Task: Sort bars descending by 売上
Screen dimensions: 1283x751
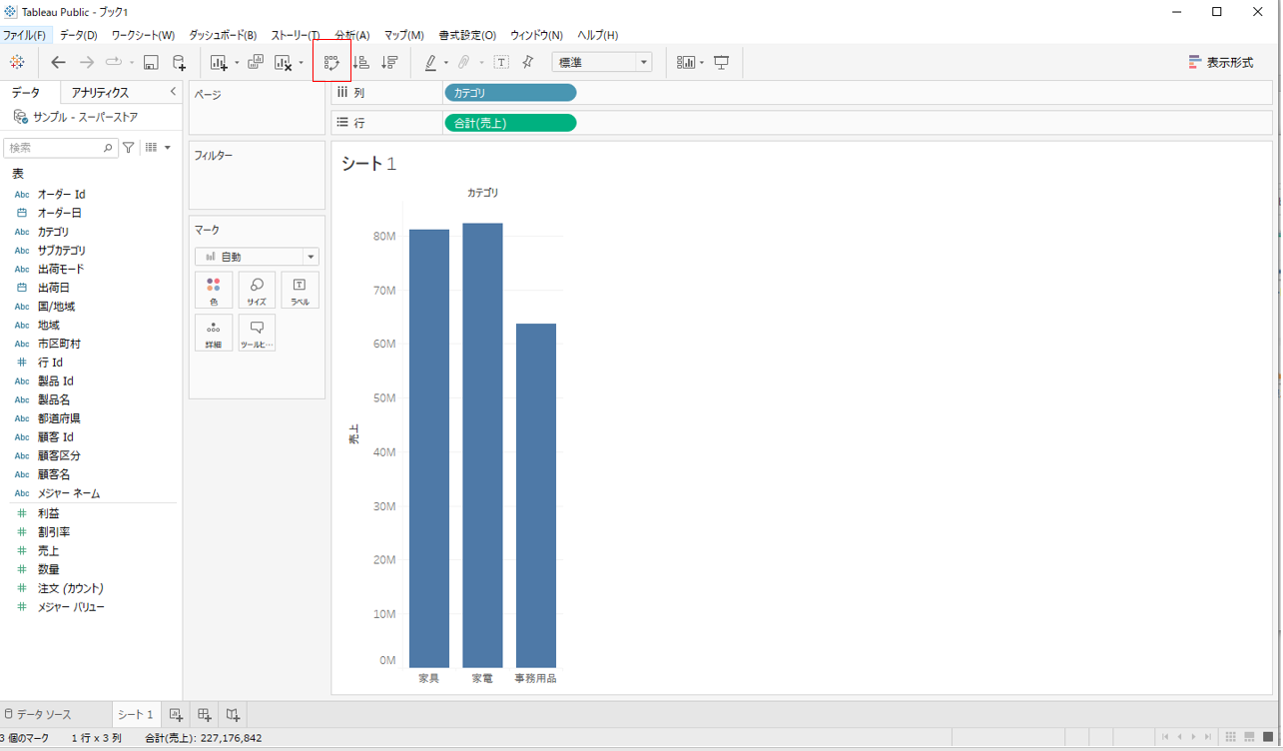Action: pyautogui.click(x=390, y=62)
